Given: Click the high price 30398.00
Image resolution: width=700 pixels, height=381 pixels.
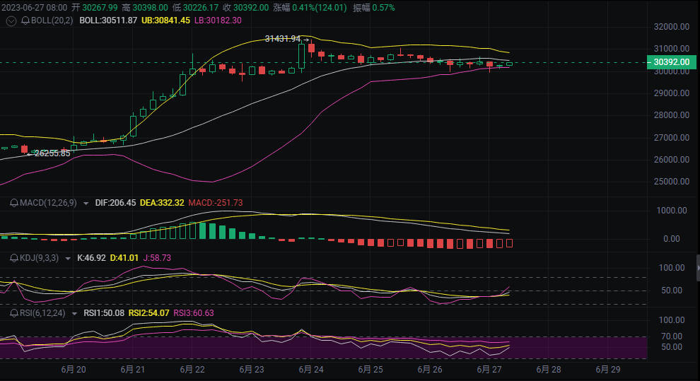Looking at the screenshot, I should click(151, 8).
